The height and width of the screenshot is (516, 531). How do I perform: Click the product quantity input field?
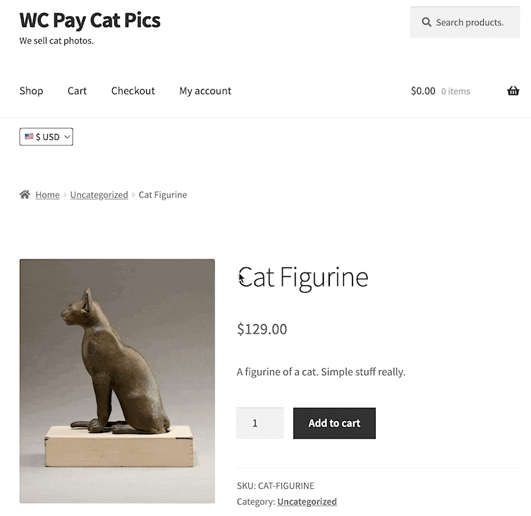pos(260,423)
